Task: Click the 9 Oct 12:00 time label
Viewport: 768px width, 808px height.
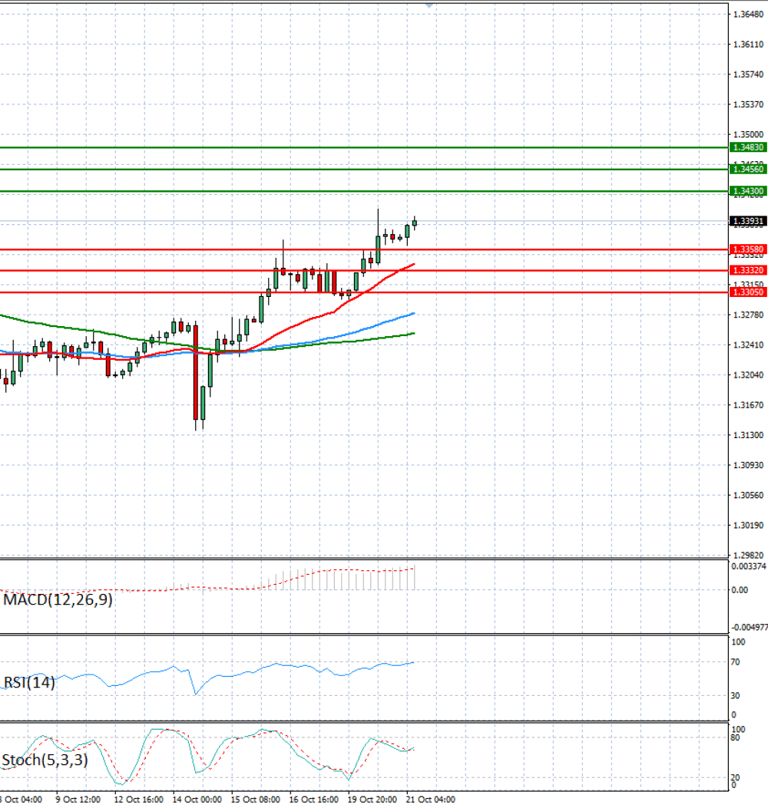Action: (78, 800)
